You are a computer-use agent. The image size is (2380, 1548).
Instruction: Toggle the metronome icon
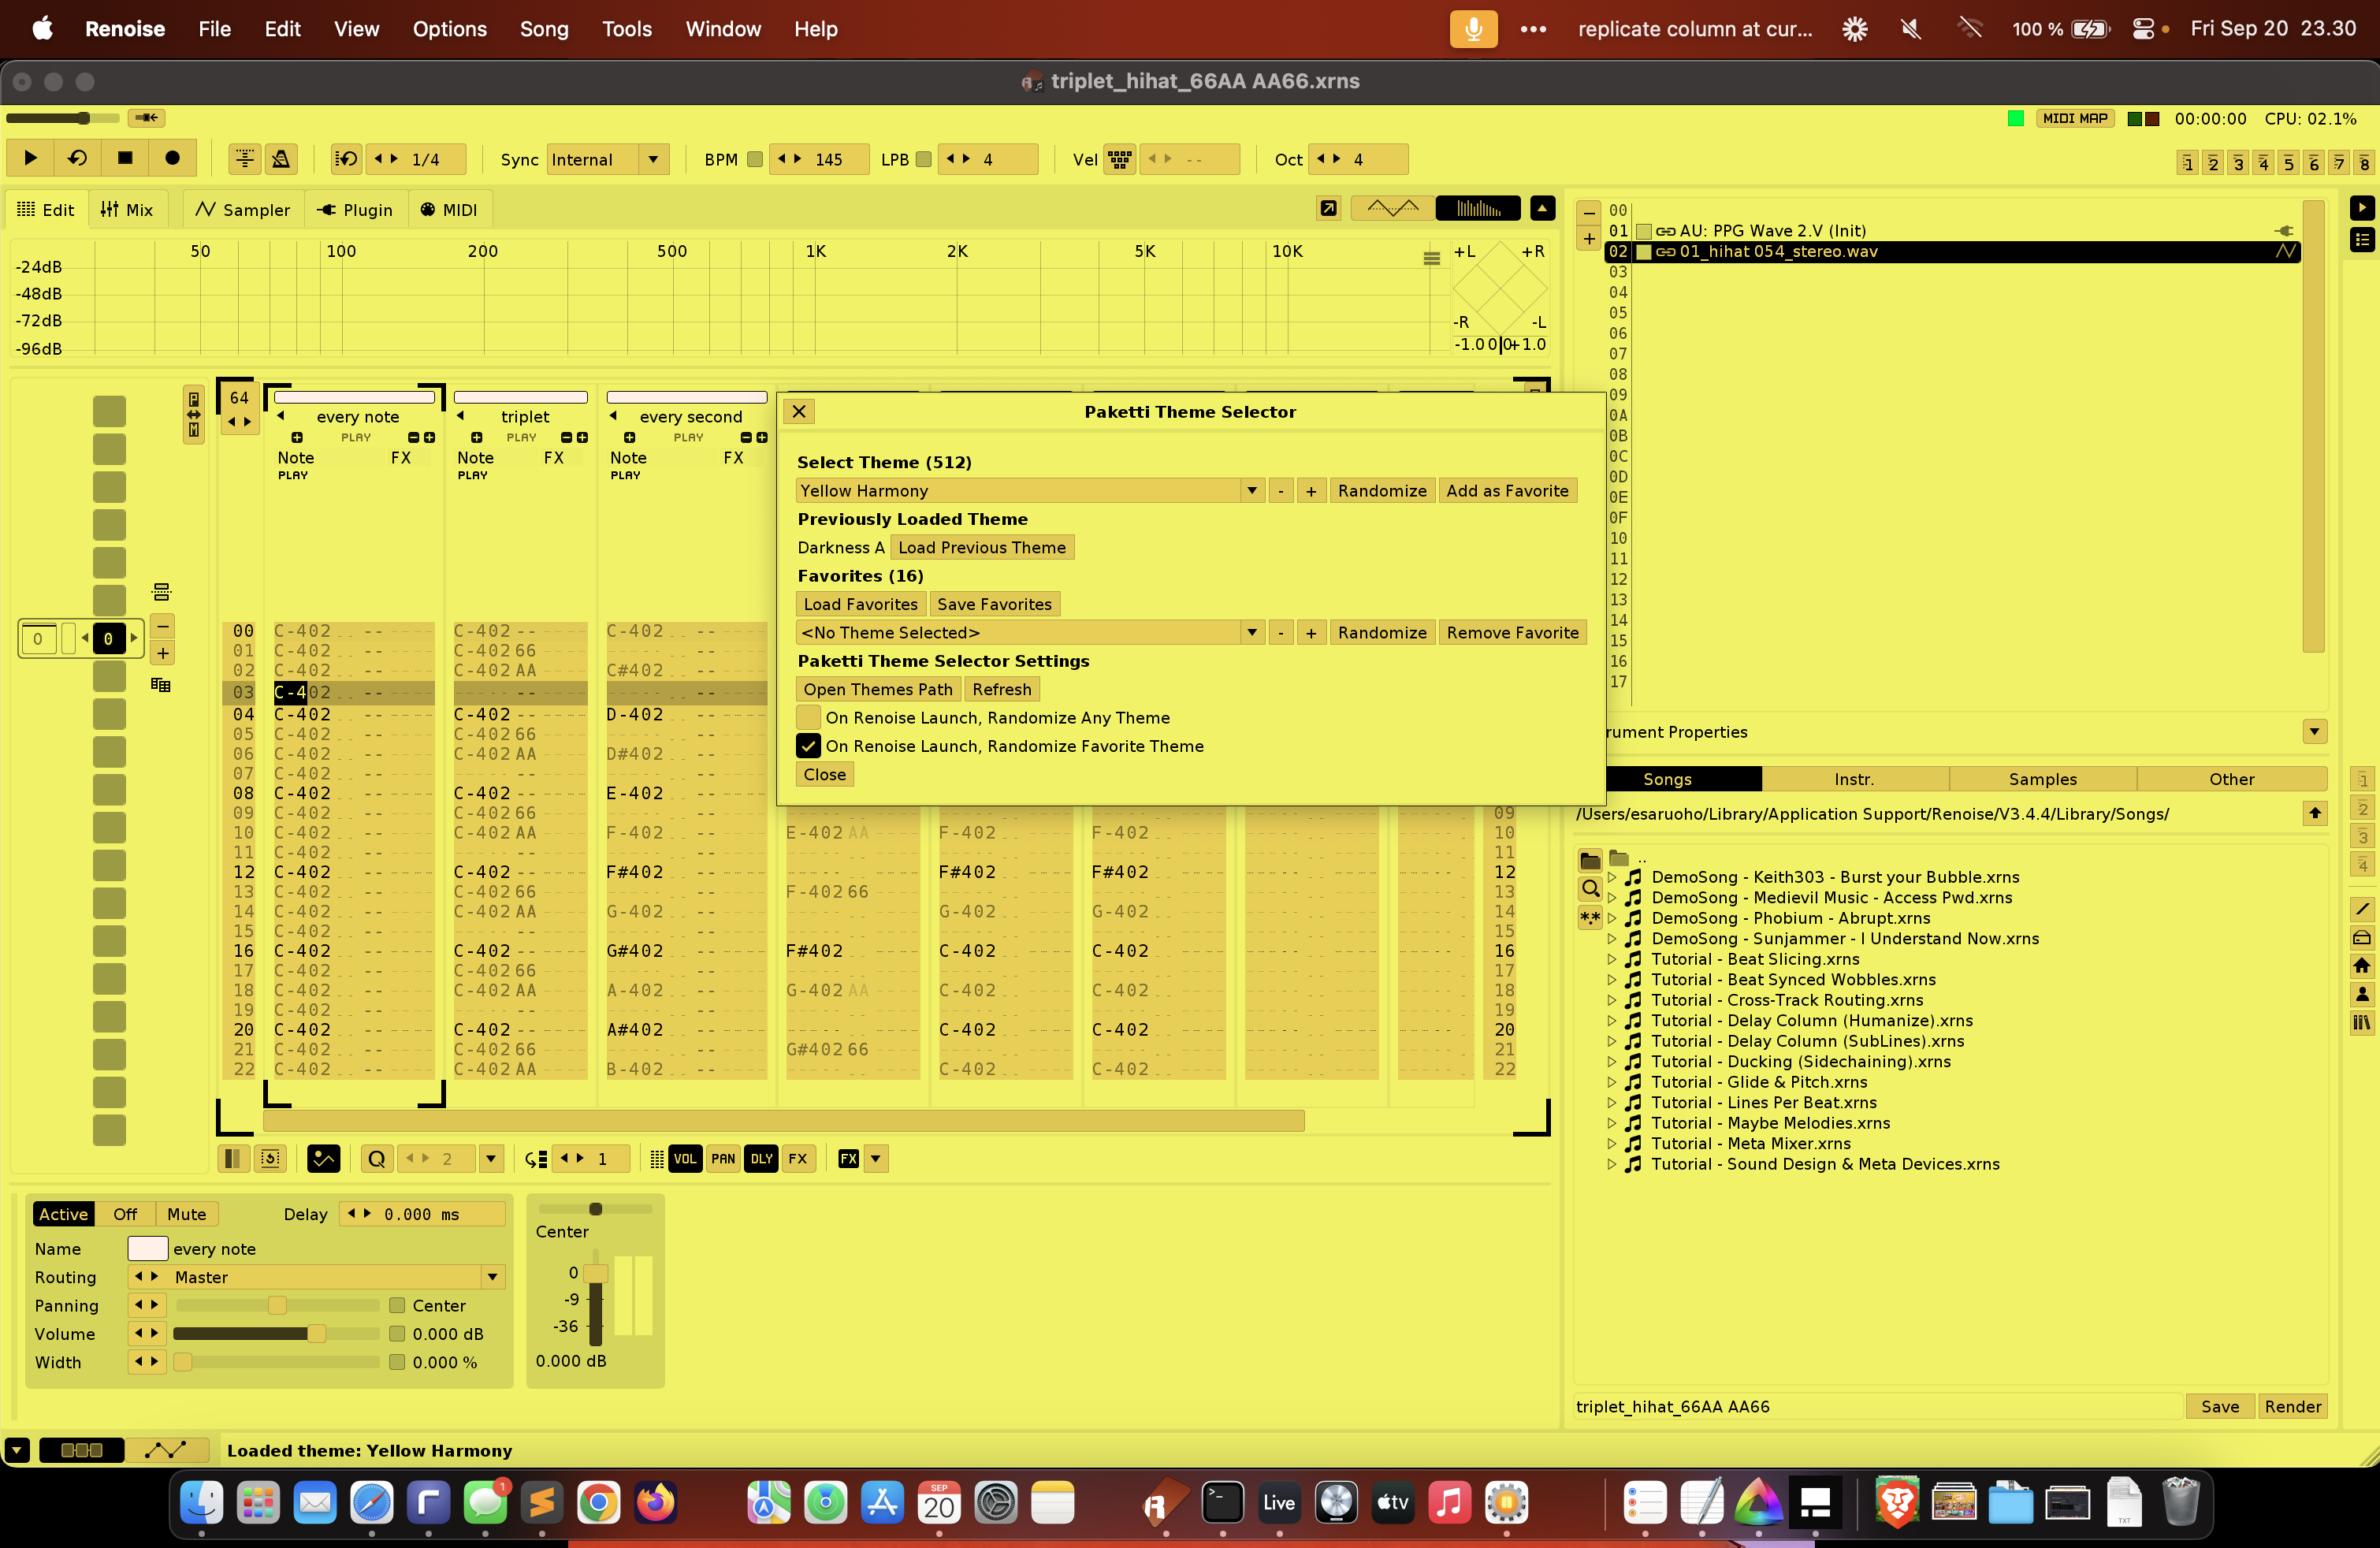click(x=281, y=158)
